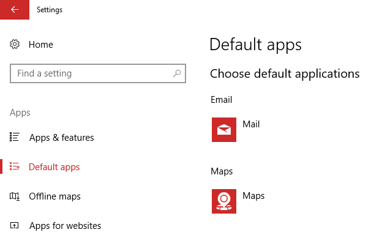Click Choose default applications heading

pyautogui.click(x=285, y=74)
